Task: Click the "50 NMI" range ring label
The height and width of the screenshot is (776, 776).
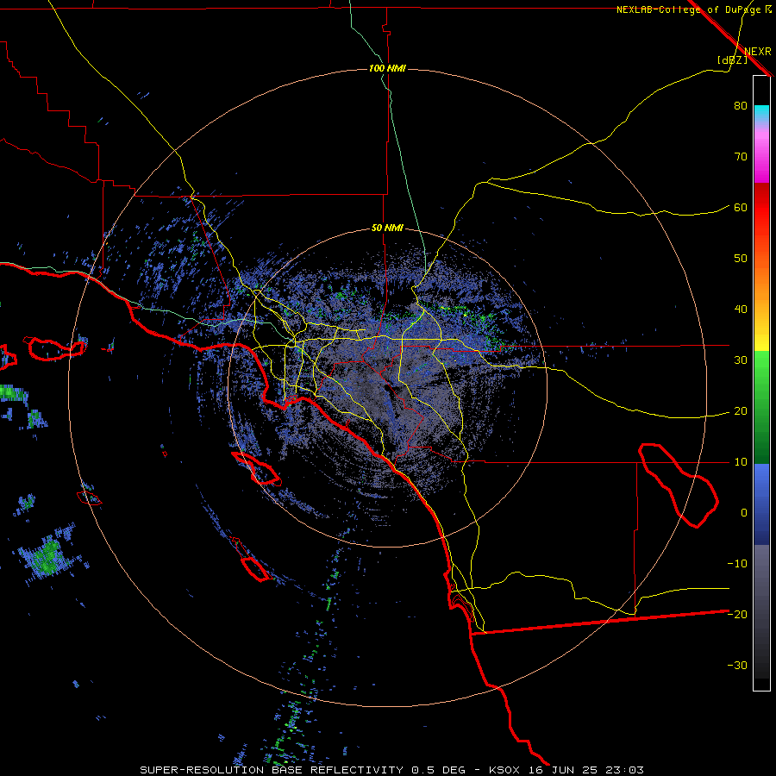Action: coord(387,228)
